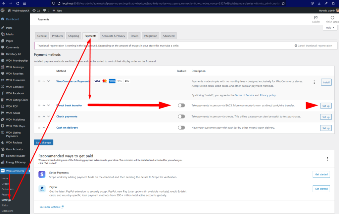This screenshot has height=214, width=339.
Task: Open WDK Favorites heart menu
Action: 15,74
